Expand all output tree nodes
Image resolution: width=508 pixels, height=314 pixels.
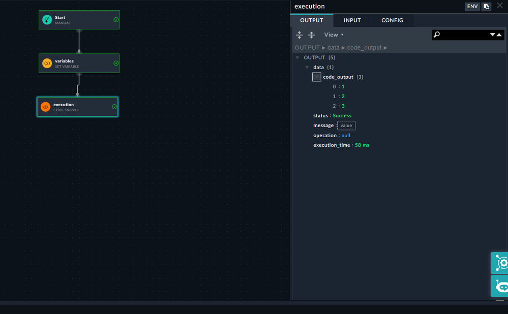coord(300,35)
